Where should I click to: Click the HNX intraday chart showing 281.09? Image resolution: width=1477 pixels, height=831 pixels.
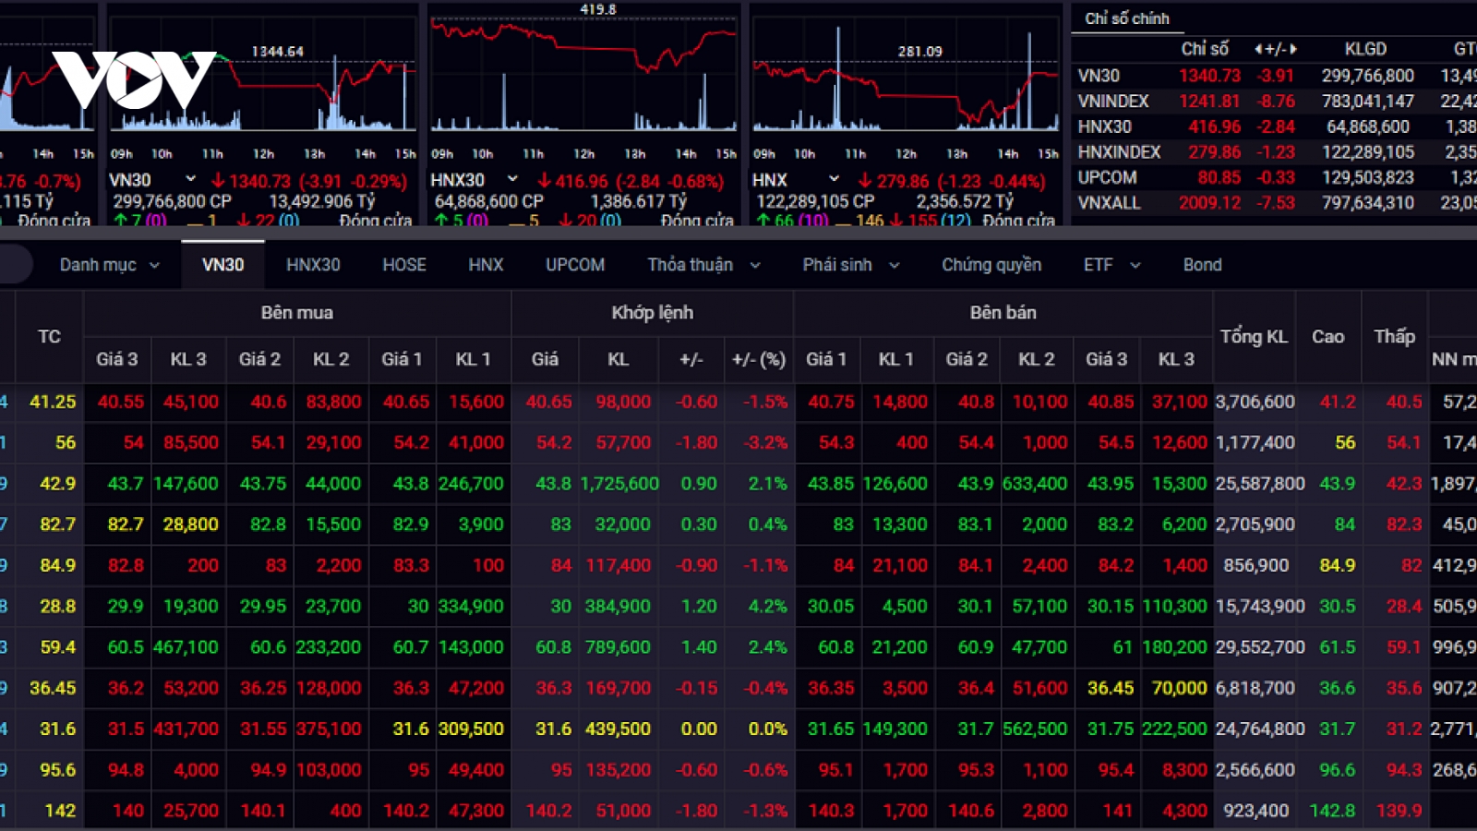[907, 83]
